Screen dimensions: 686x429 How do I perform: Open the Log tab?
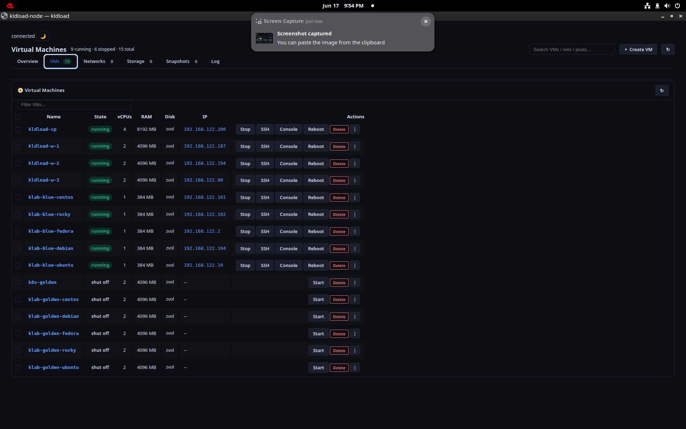pyautogui.click(x=215, y=61)
